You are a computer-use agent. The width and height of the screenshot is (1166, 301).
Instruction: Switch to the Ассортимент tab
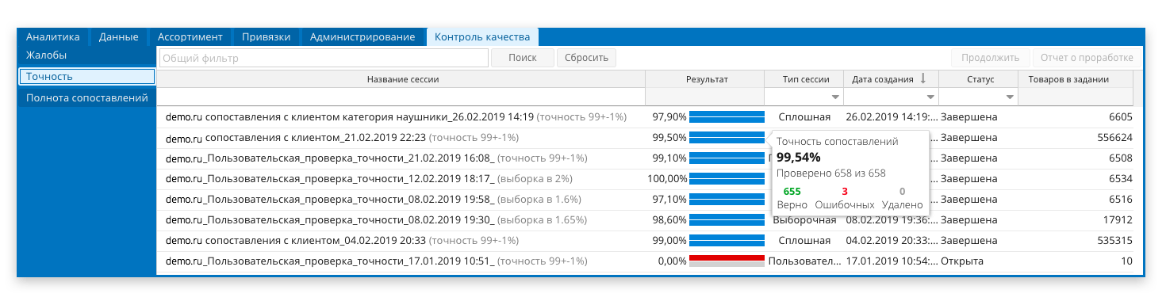point(190,36)
